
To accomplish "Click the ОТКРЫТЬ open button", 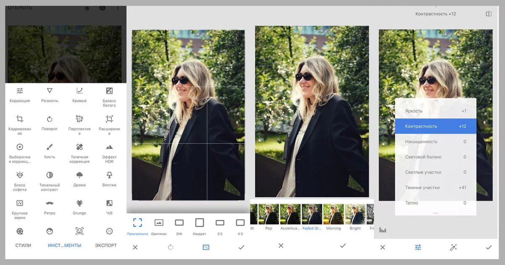I will point(20,8).
